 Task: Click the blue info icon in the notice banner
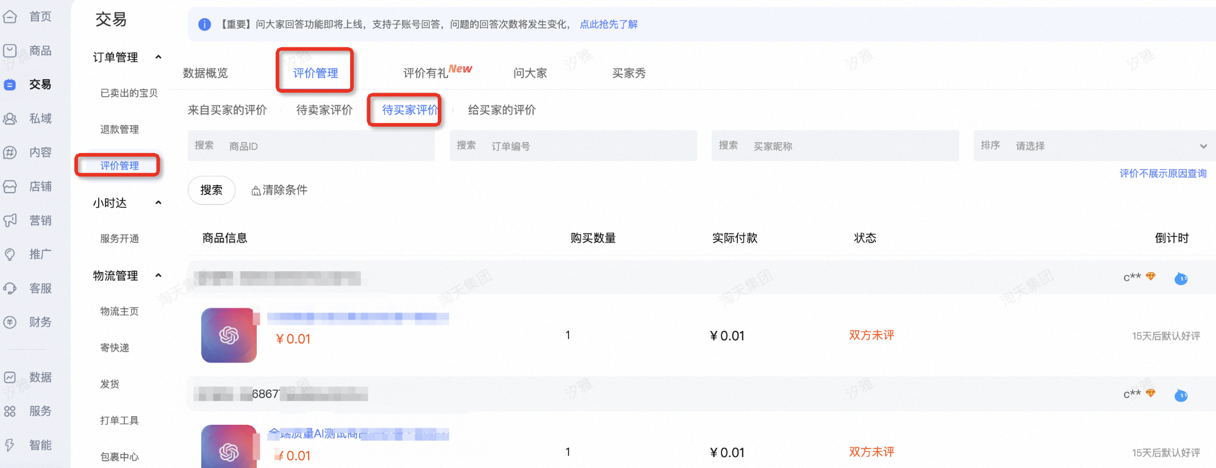pyautogui.click(x=204, y=24)
